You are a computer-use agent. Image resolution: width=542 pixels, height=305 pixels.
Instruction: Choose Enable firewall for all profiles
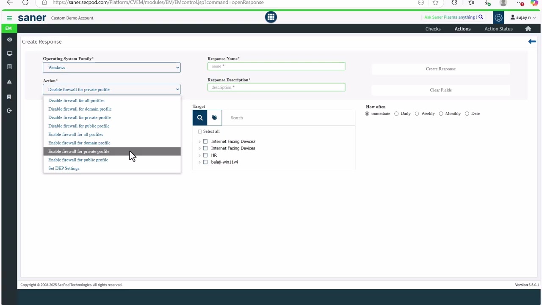coord(112,135)
